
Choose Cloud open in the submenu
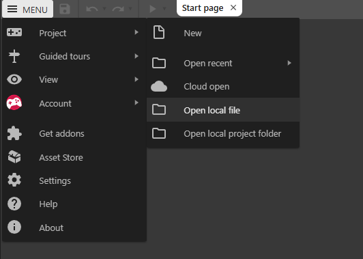[223, 87]
